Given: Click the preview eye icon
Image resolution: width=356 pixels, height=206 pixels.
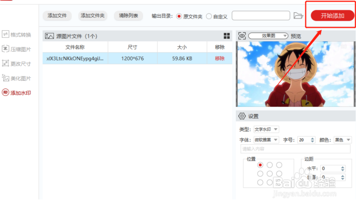Looking at the screenshot, I should click(x=242, y=36).
